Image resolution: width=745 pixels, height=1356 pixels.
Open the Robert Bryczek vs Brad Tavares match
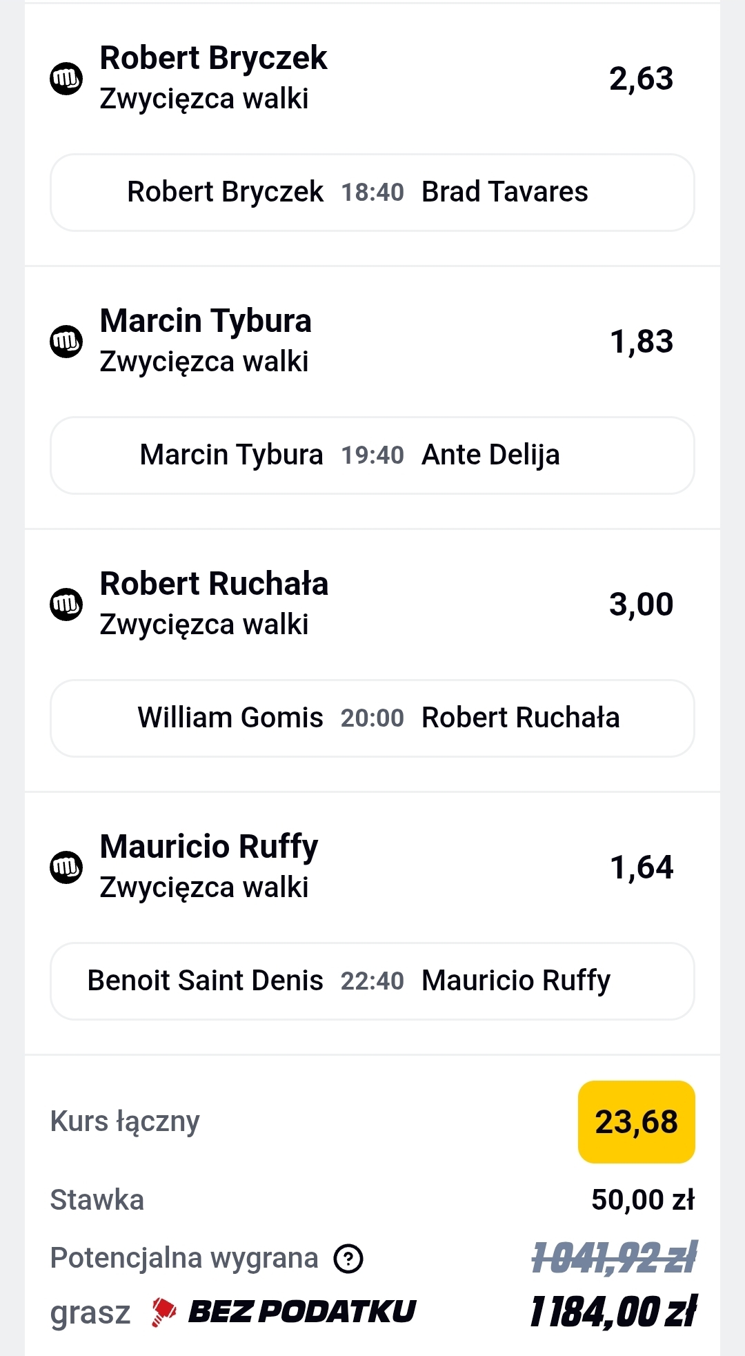tap(372, 193)
